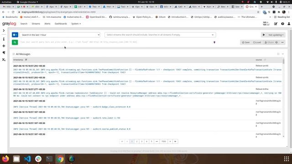
Task: Go to the Search menu item
Action: (24, 24)
